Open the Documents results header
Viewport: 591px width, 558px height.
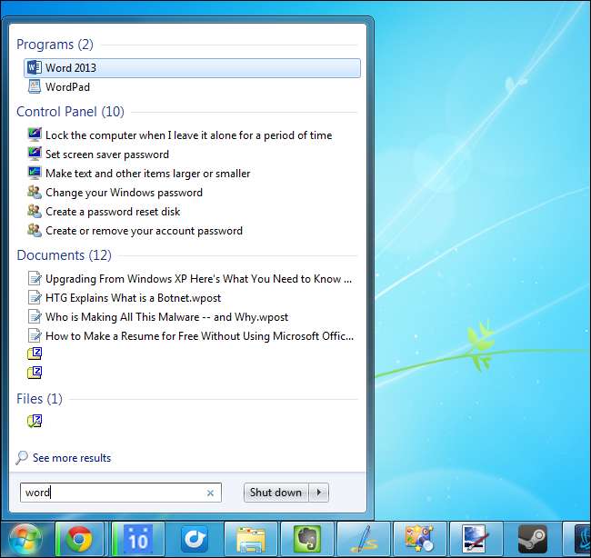(64, 255)
